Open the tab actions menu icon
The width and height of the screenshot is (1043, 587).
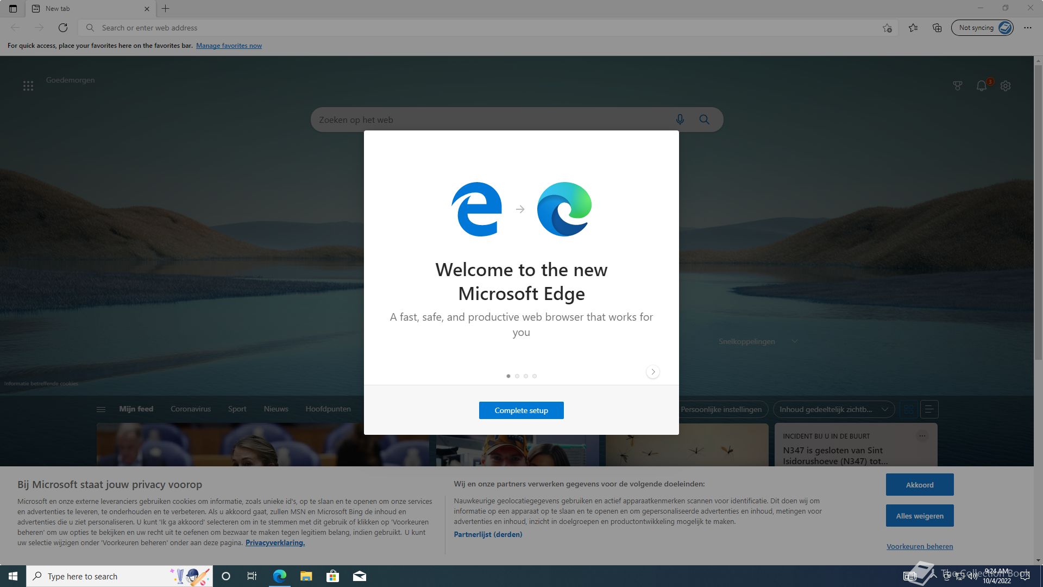coord(13,9)
